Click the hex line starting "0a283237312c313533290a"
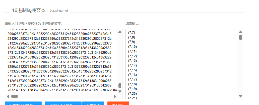Viewport: 259px width, 105px height. coord(59,62)
